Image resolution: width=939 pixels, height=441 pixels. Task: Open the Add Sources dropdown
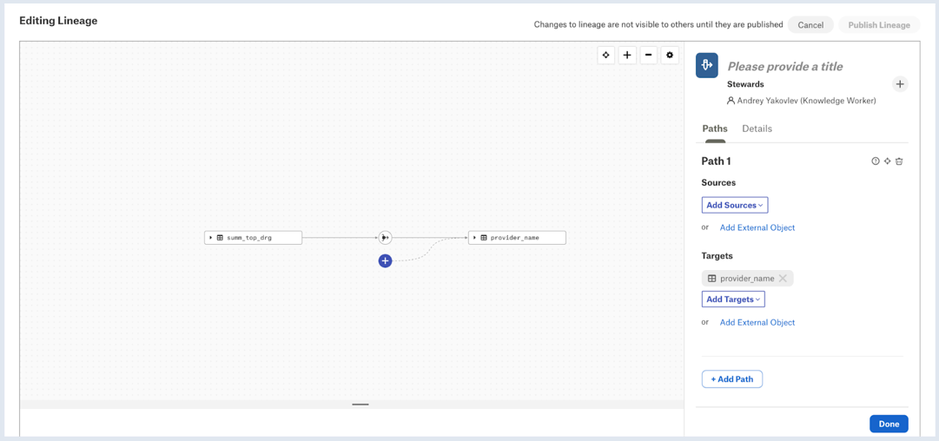[x=735, y=205]
